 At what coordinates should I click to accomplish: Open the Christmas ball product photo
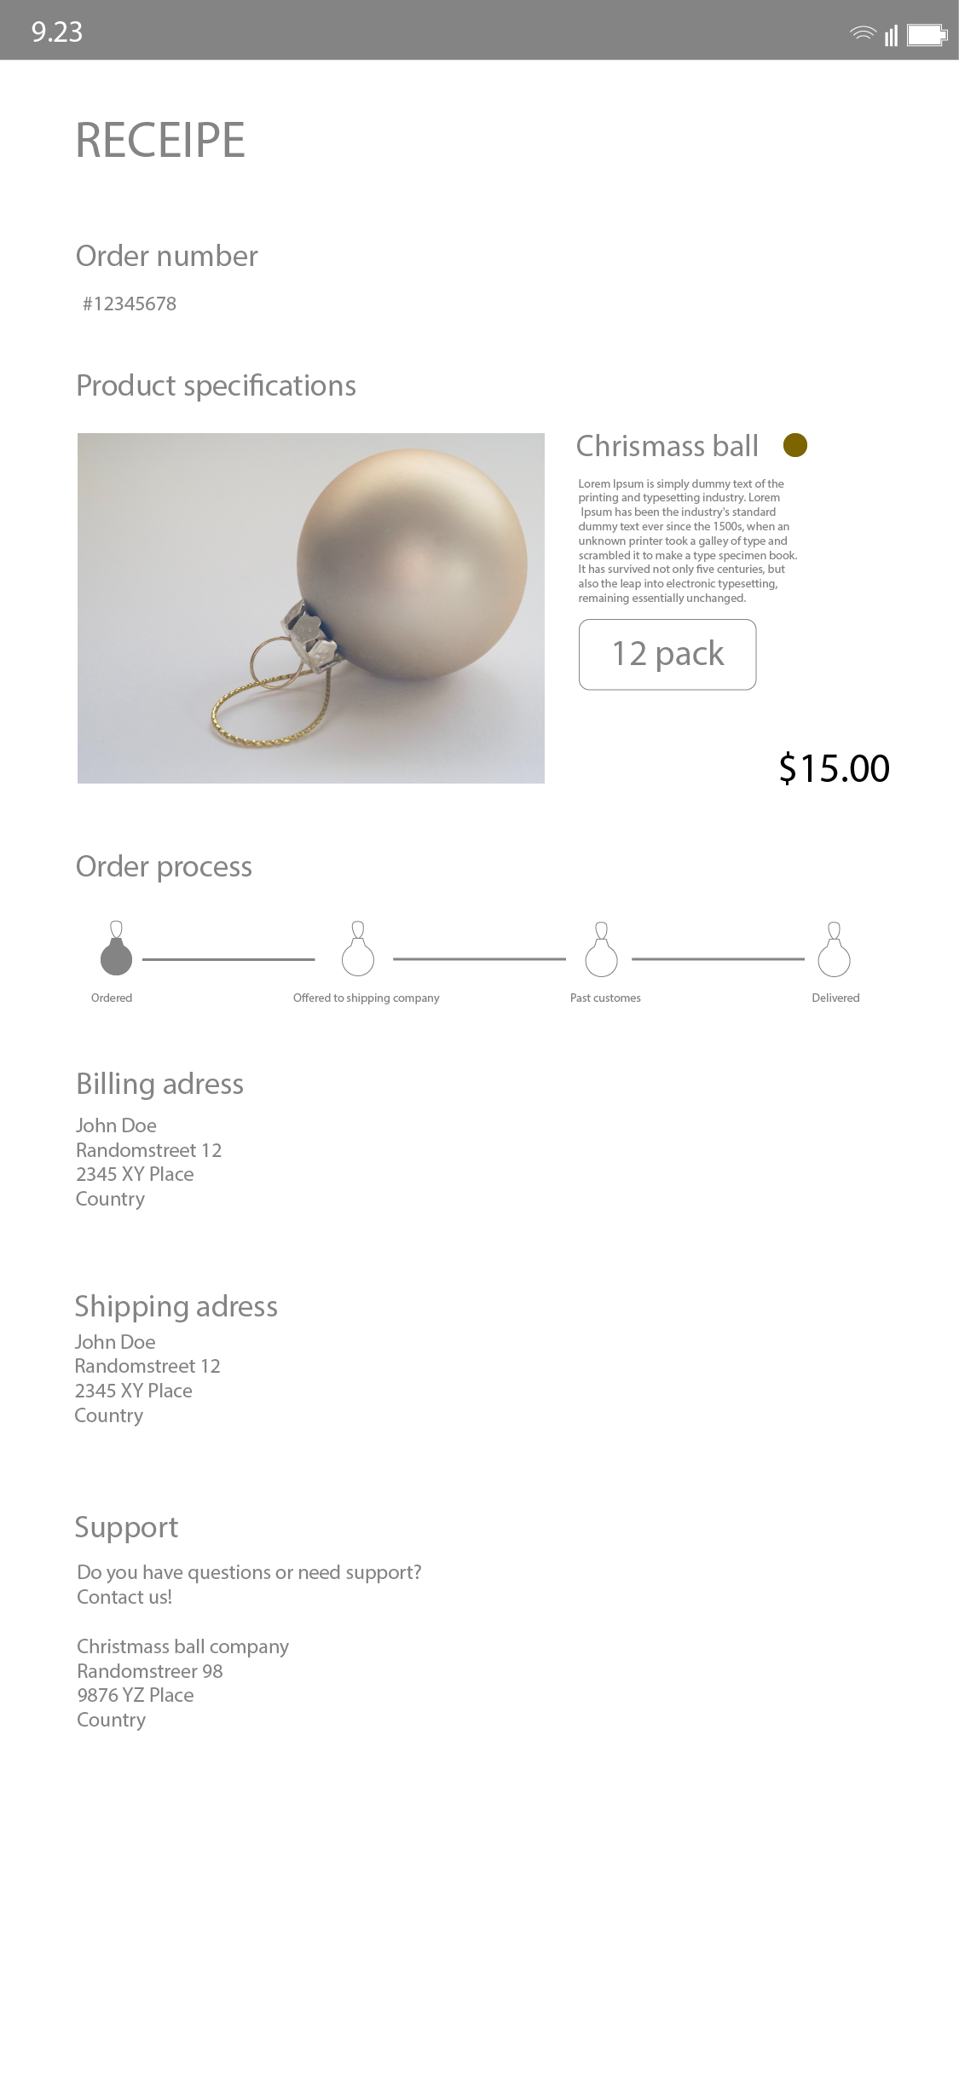(311, 608)
